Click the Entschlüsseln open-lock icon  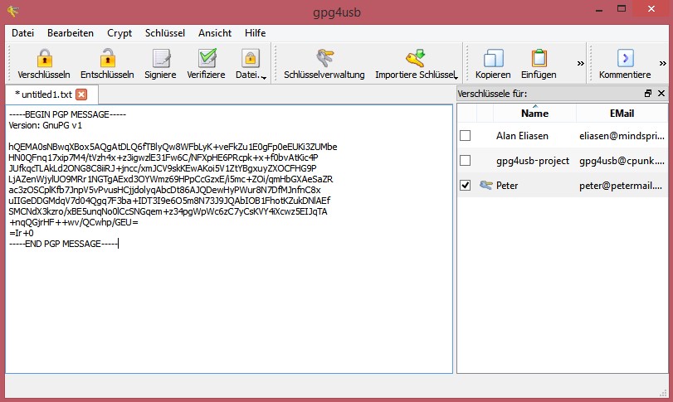point(108,59)
